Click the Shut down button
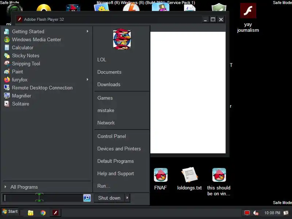The width and height of the screenshot is (292, 219). [109, 198]
